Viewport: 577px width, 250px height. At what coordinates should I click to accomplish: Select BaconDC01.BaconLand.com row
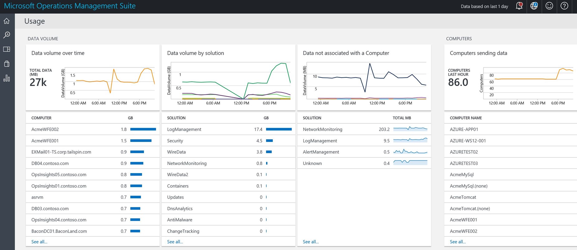[93, 231]
